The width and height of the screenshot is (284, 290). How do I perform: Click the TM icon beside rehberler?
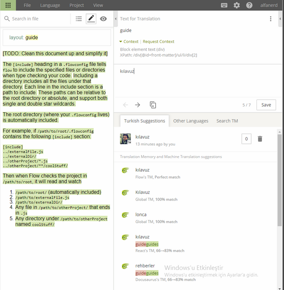125,266
